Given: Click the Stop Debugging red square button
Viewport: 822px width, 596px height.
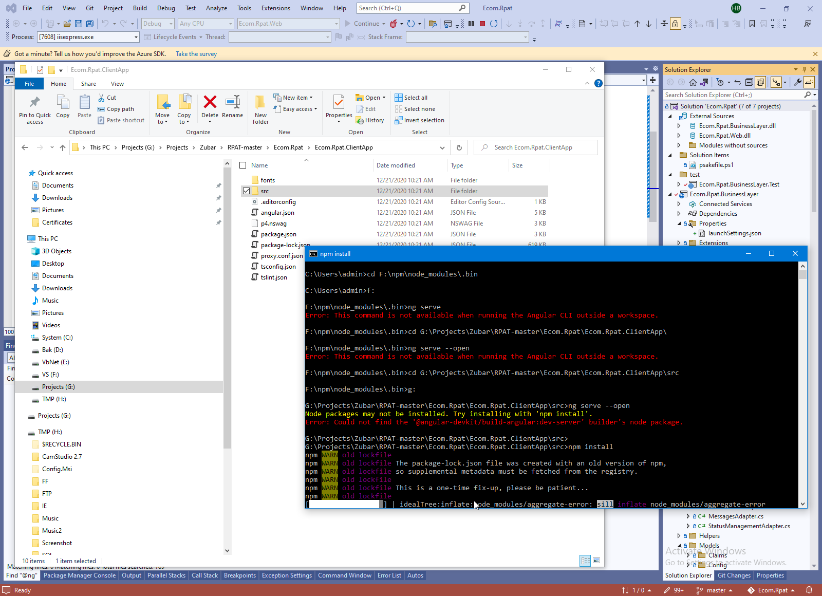Looking at the screenshot, I should [x=482, y=24].
